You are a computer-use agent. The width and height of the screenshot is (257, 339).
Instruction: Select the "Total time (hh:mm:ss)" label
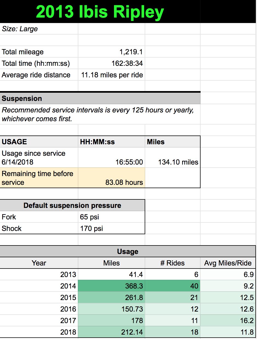[x=39, y=63]
